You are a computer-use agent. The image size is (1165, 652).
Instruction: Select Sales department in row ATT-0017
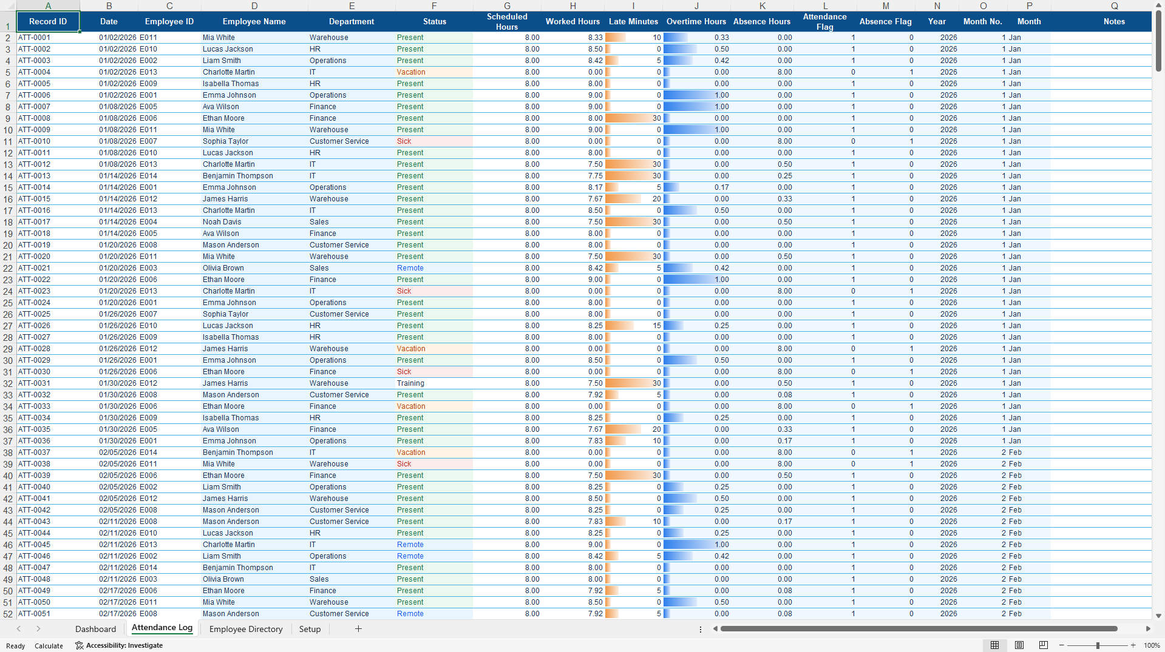[x=352, y=222]
